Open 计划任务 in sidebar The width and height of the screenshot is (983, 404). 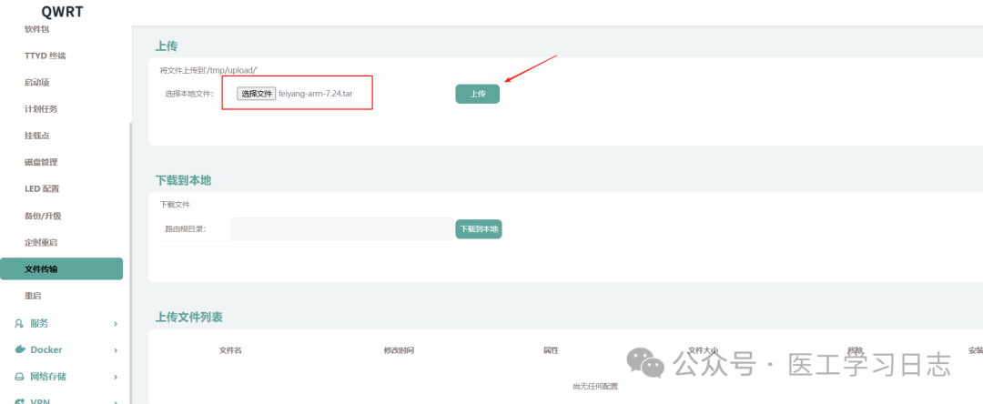click(41, 109)
